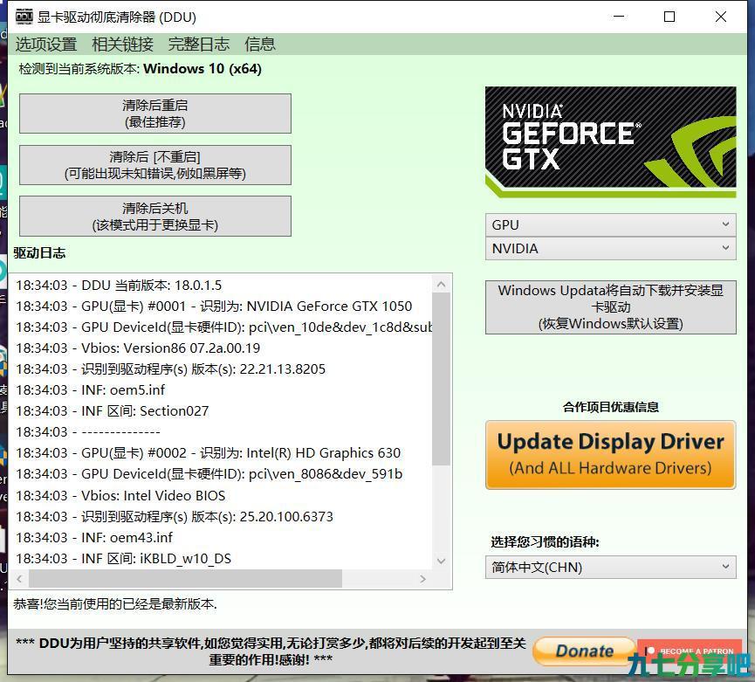Screen dimensions: 755x682
Task: Open the 选项设置 menu
Action: coord(45,45)
